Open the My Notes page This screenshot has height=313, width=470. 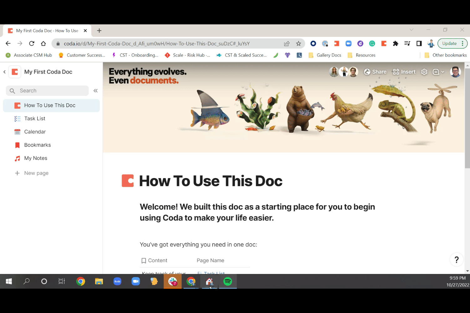[51, 158]
